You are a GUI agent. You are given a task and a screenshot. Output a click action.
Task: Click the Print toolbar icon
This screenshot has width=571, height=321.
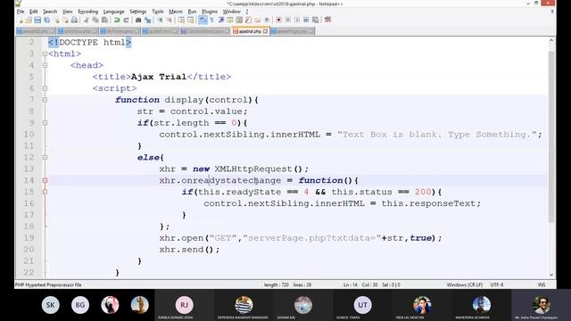click(74, 20)
